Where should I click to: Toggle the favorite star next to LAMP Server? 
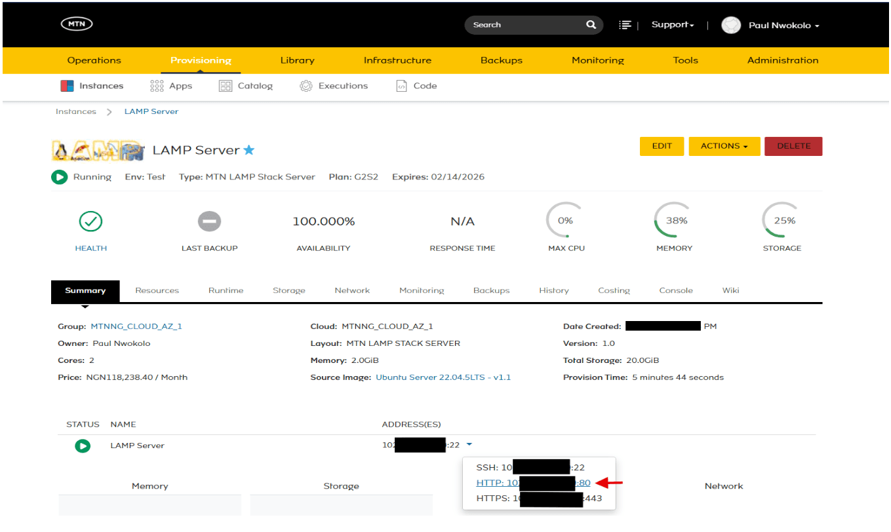(249, 150)
